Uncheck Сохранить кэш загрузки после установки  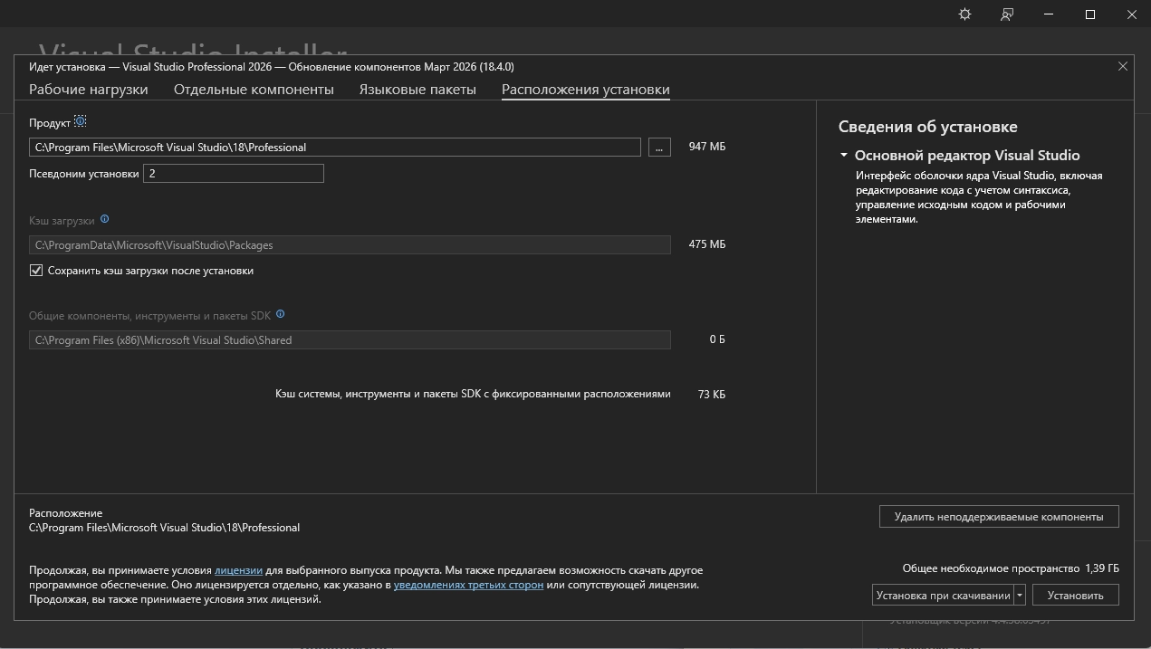(36, 271)
